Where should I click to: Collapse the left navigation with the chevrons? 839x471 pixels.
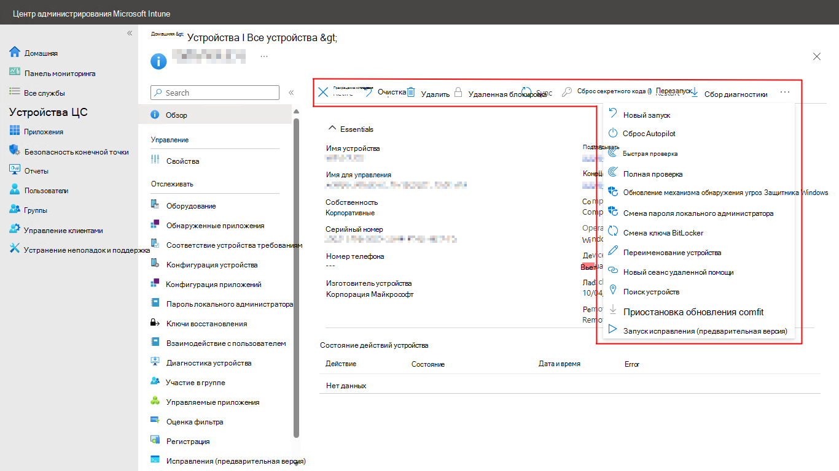click(x=130, y=33)
